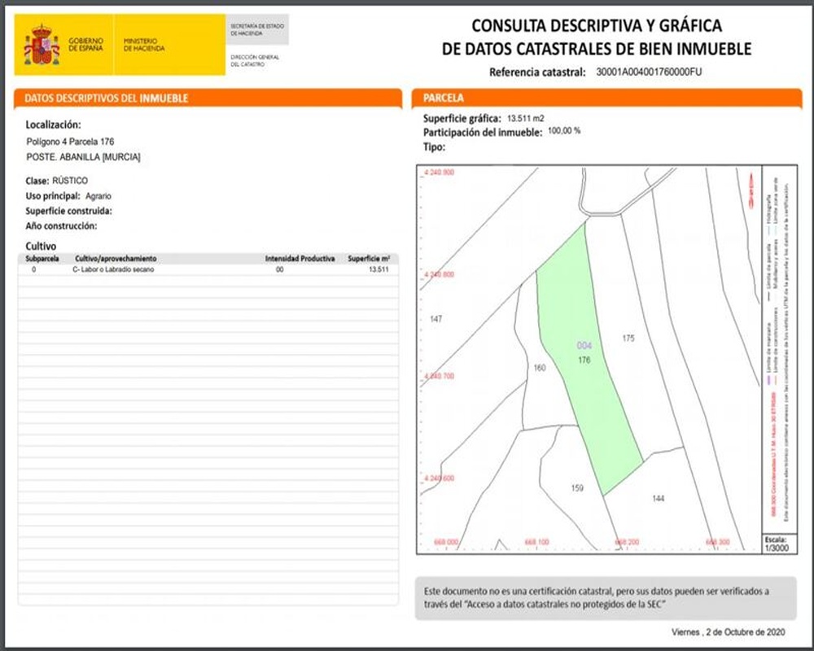Viewport: 814px width, 651px height.
Task: Click the Gobierno de España logo text
Action: coord(85,45)
